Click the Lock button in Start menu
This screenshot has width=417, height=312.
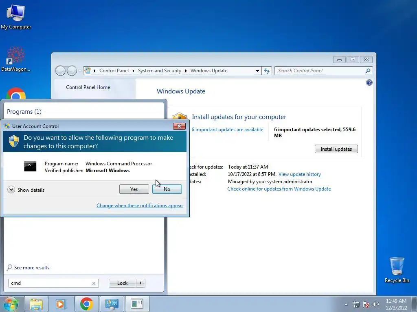click(x=122, y=283)
